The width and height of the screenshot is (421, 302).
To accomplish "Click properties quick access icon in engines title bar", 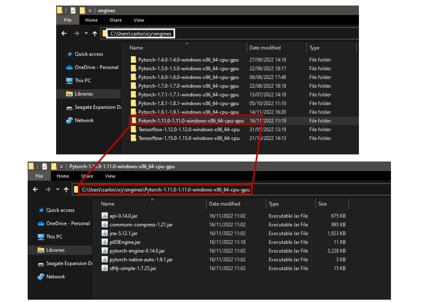I will (73, 10).
